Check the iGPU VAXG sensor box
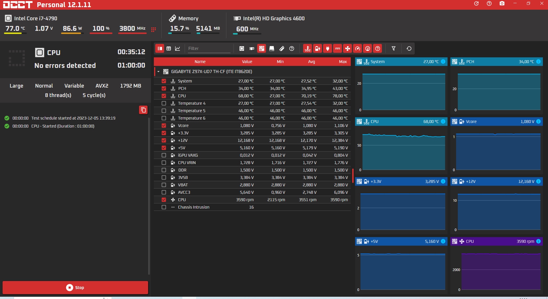 point(164,155)
